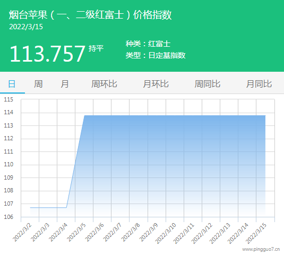Select the 月同比 tab
Viewport: 284px width, 254px height.
pos(259,84)
